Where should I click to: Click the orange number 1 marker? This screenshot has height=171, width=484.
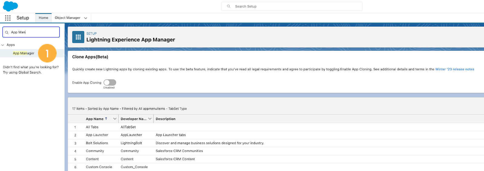47,53
